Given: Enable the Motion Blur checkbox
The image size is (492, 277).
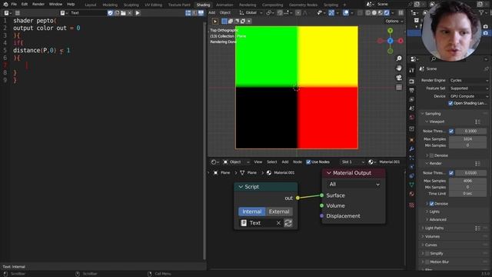Looking at the screenshot, I should [427, 262].
